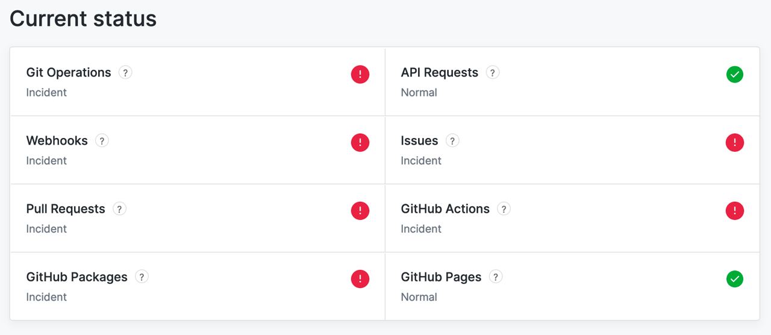
Task: Show help info for GitHub Packages
Action: (x=142, y=277)
